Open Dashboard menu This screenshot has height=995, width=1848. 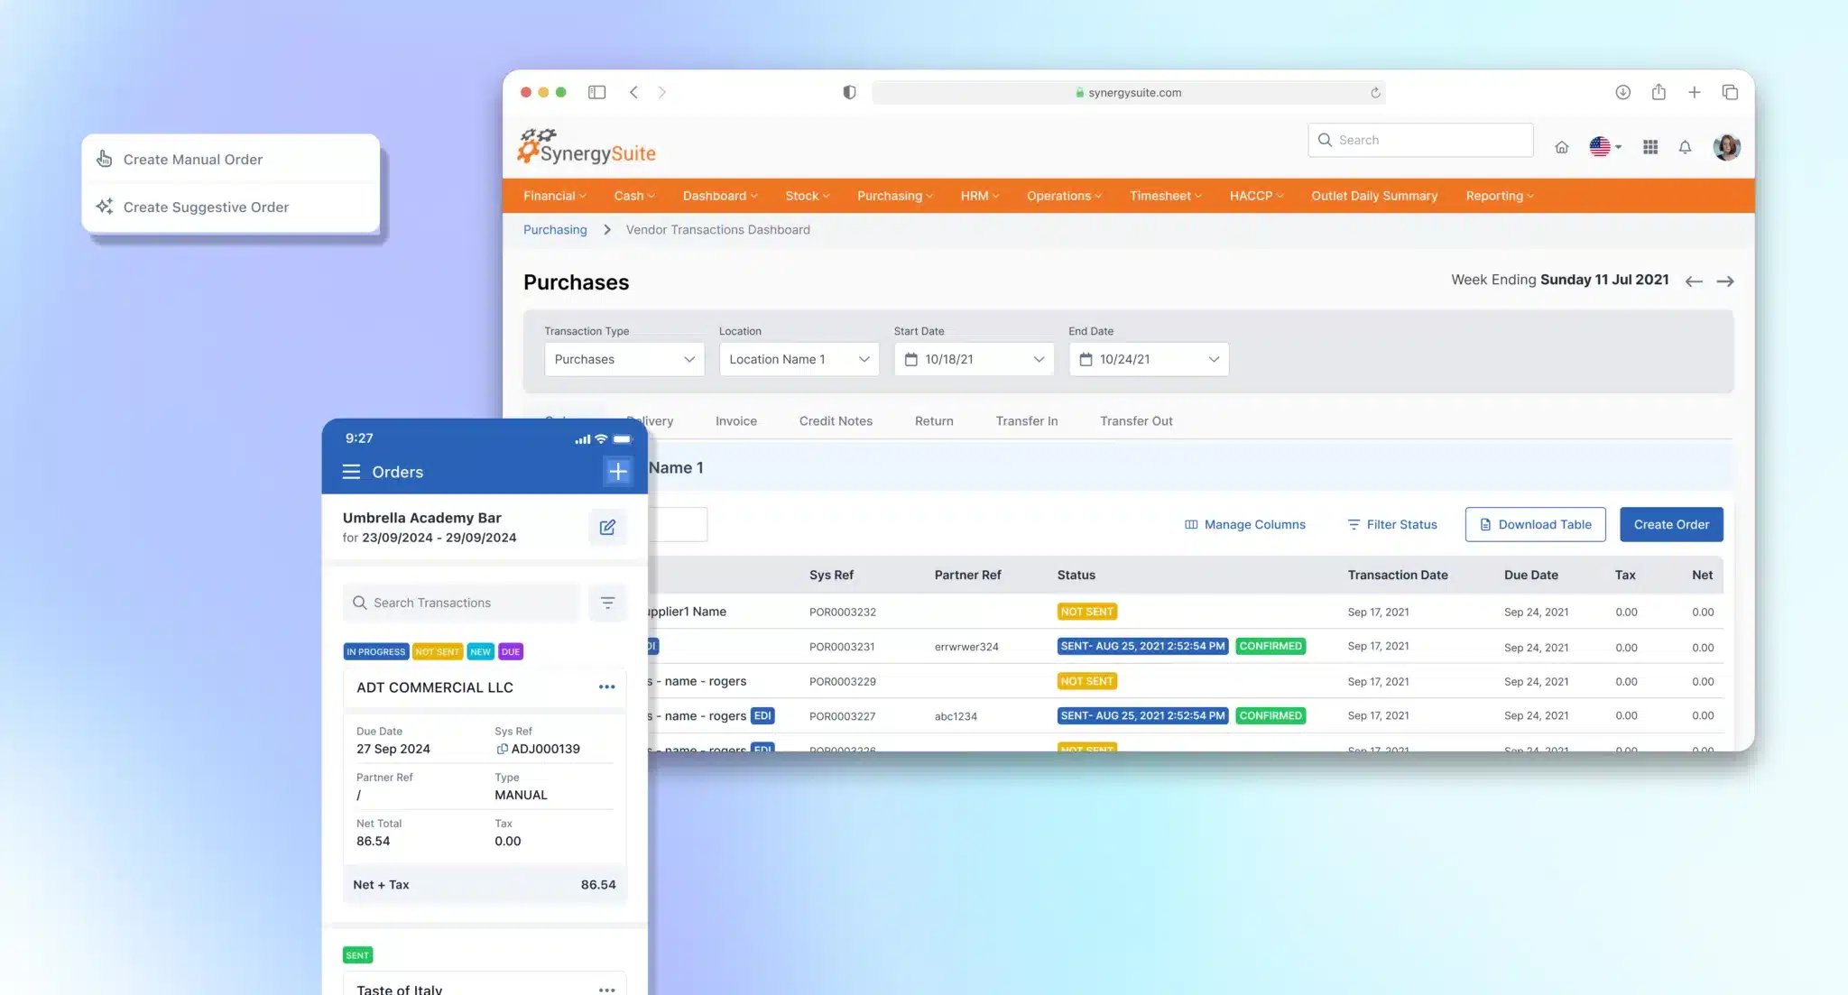[719, 196]
